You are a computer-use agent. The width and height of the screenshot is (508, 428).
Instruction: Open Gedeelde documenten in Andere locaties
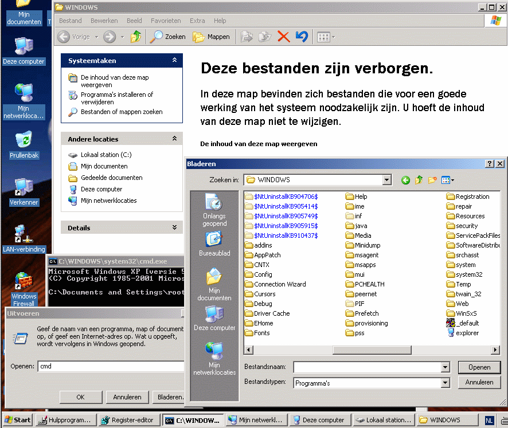tap(111, 178)
